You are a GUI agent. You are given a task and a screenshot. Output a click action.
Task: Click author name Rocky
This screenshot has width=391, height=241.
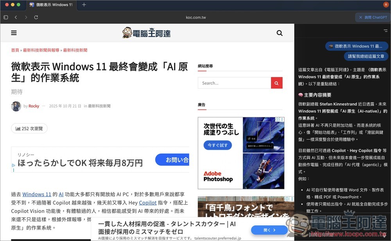pyautogui.click(x=34, y=106)
